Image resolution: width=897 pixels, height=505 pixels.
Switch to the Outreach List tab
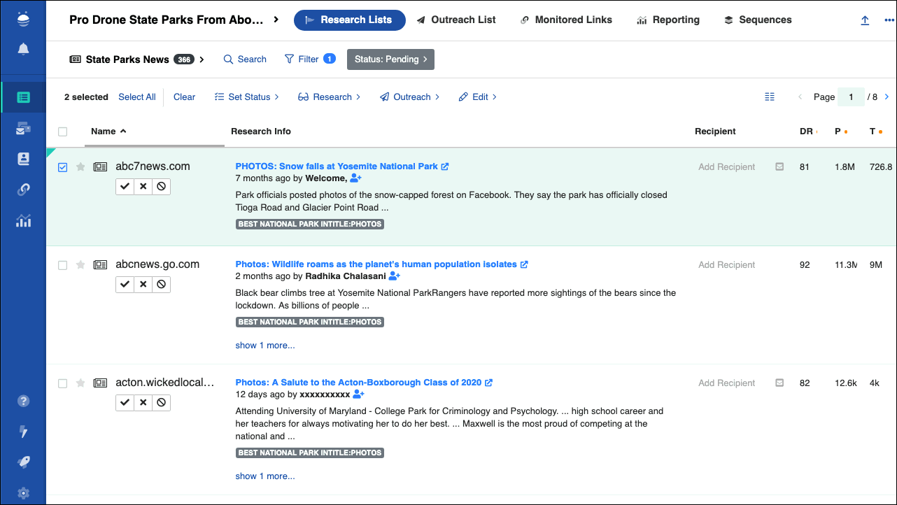456,20
